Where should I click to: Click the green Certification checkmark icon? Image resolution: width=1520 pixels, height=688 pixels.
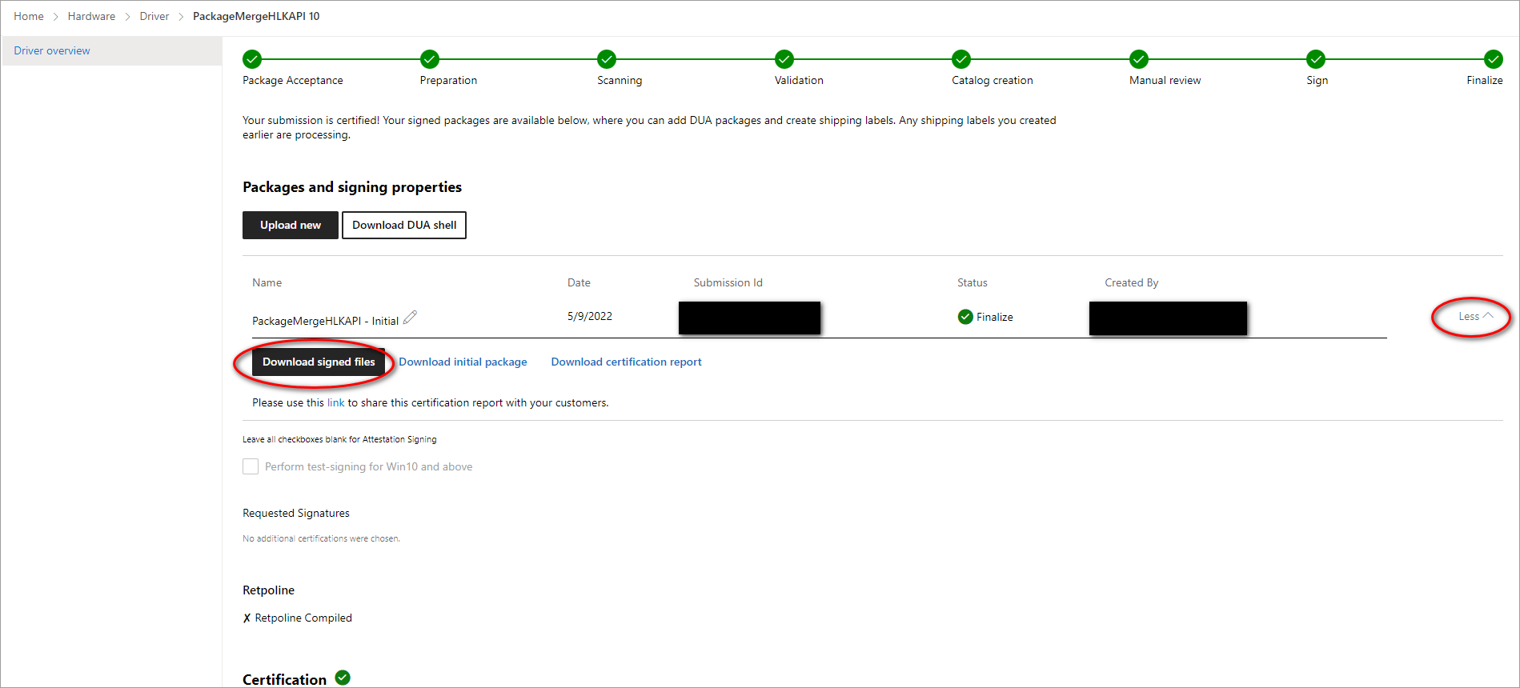[x=343, y=678]
